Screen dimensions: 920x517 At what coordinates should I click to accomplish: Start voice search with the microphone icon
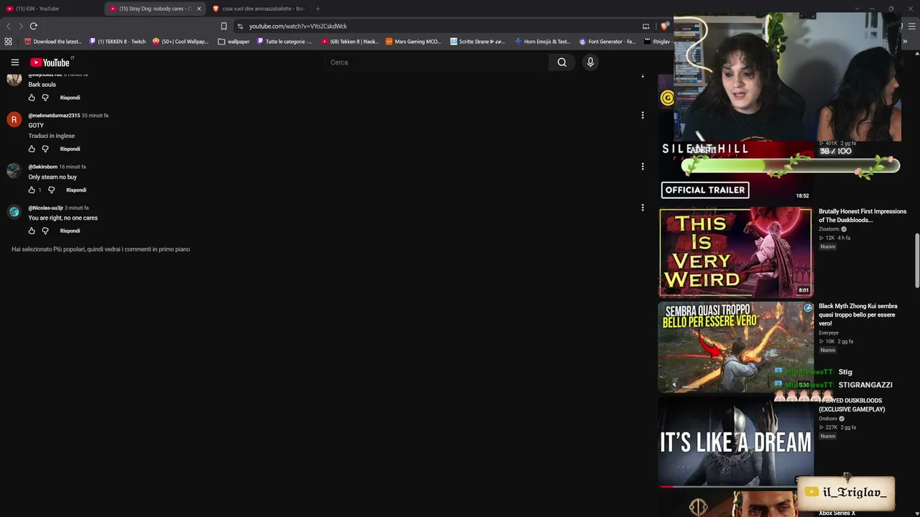(590, 62)
